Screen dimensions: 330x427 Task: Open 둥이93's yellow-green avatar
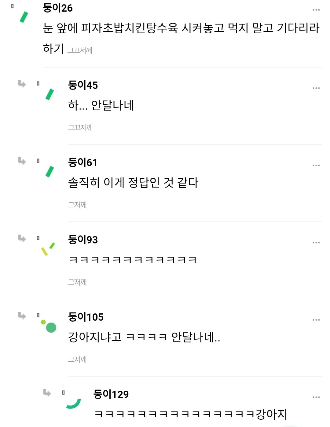pyautogui.click(x=48, y=249)
